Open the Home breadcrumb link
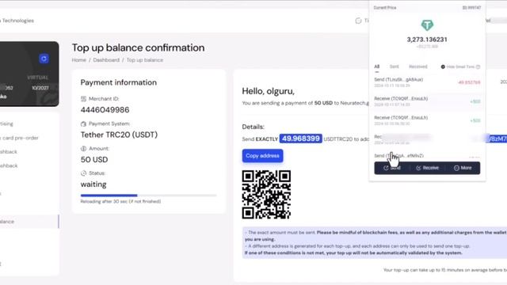 pos(79,60)
